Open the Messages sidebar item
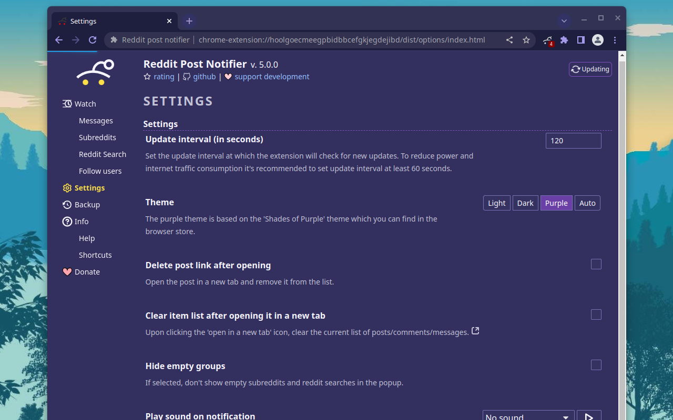Screen dimensions: 673x420 (96, 121)
